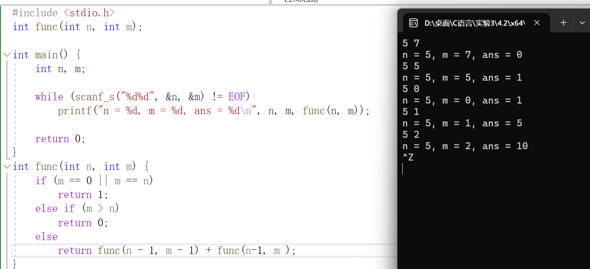Click the printf statement line
This screenshot has width=590, height=269.
point(214,111)
